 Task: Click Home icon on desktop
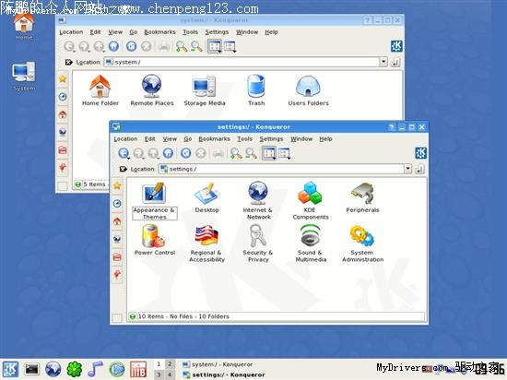[x=24, y=27]
